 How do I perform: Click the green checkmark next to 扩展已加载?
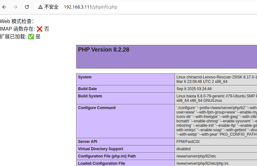31,37
